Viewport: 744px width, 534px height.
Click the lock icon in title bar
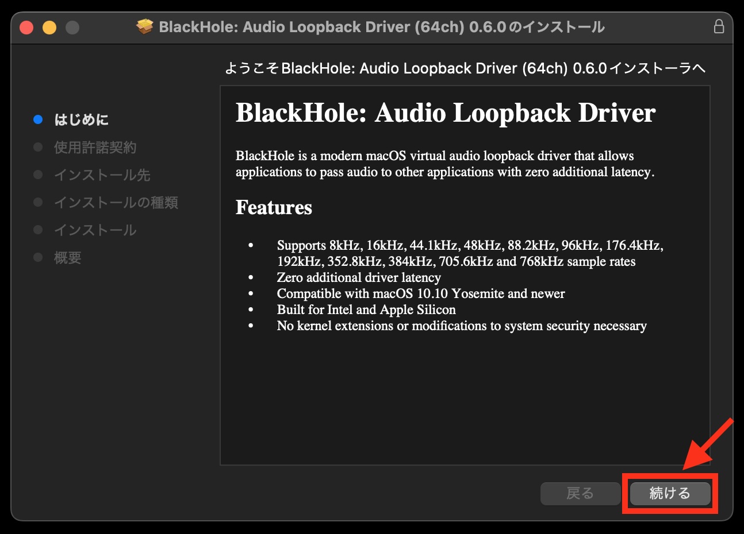point(719,26)
